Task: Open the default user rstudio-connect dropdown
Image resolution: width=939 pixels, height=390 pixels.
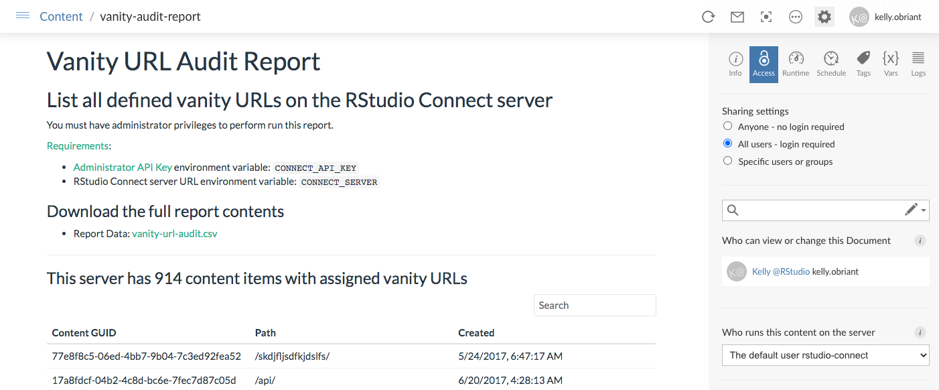Action: click(x=825, y=355)
